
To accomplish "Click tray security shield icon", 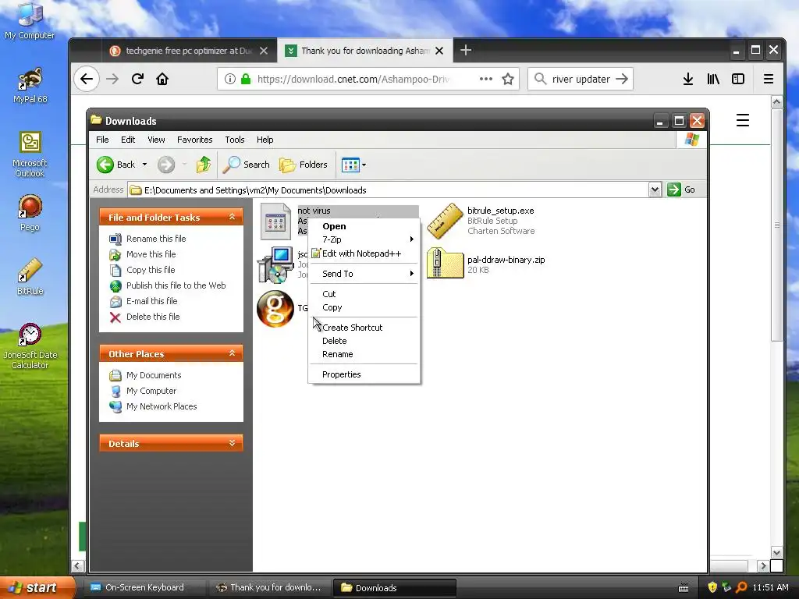I will click(x=712, y=587).
